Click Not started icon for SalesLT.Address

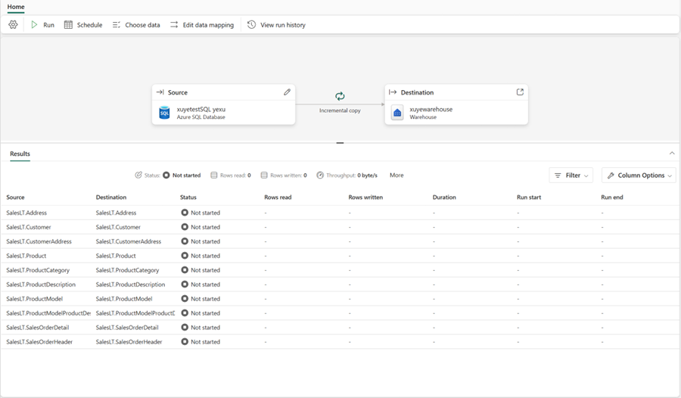pos(185,213)
